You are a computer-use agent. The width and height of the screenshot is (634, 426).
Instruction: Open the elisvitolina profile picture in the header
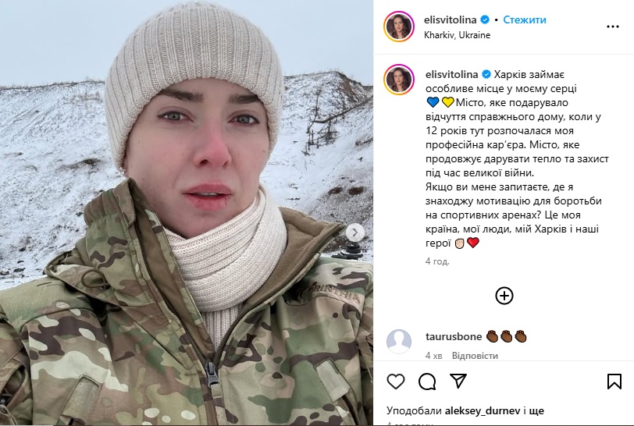click(399, 27)
